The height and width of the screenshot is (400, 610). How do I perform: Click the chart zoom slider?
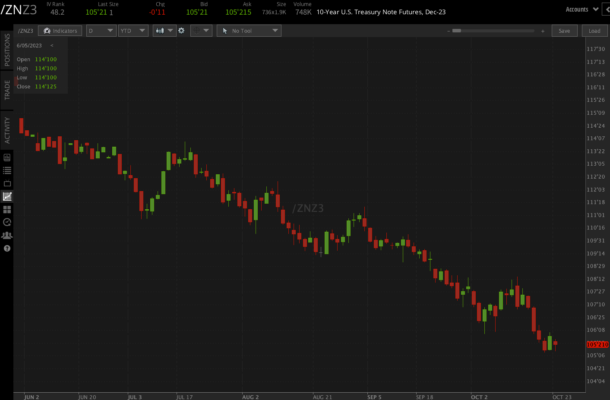pyautogui.click(x=493, y=31)
